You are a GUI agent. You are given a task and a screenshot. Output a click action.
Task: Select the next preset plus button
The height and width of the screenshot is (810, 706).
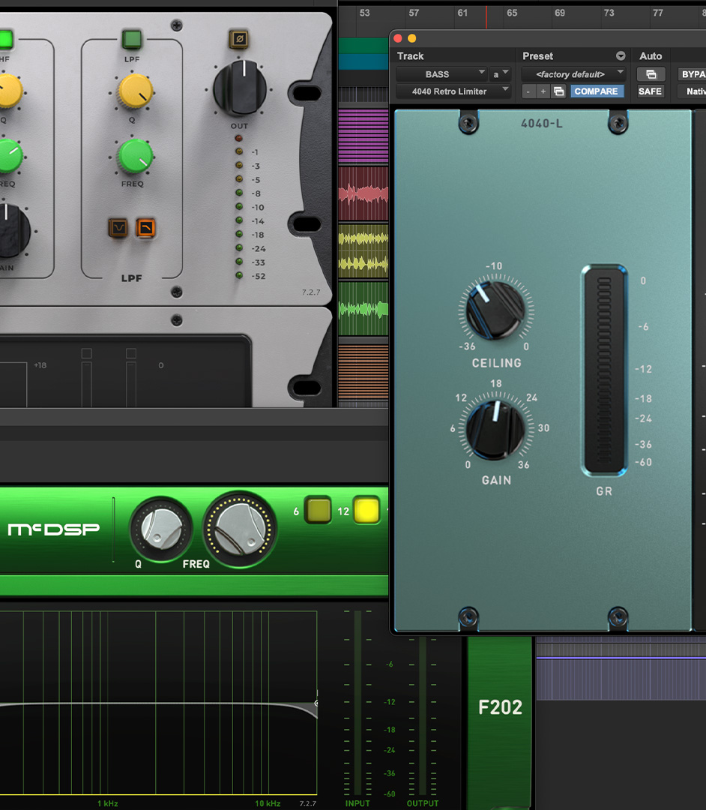[x=543, y=91]
